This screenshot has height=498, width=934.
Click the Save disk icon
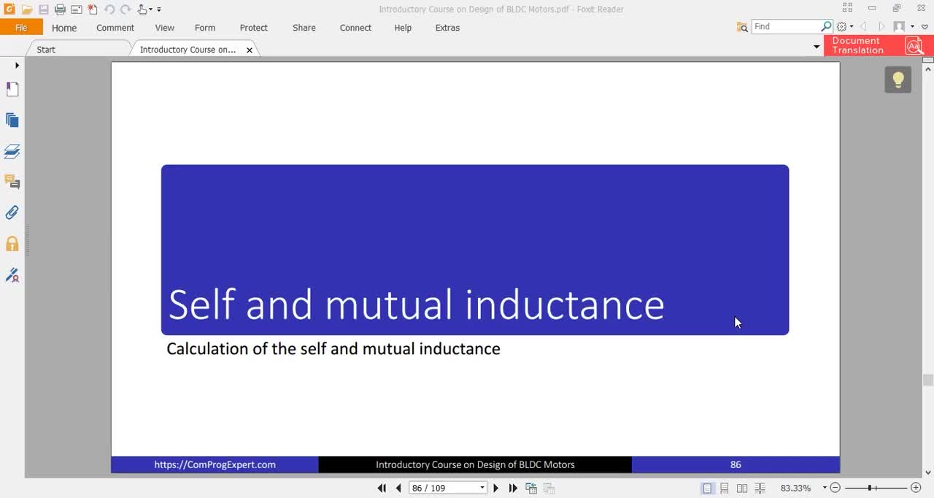(44, 9)
